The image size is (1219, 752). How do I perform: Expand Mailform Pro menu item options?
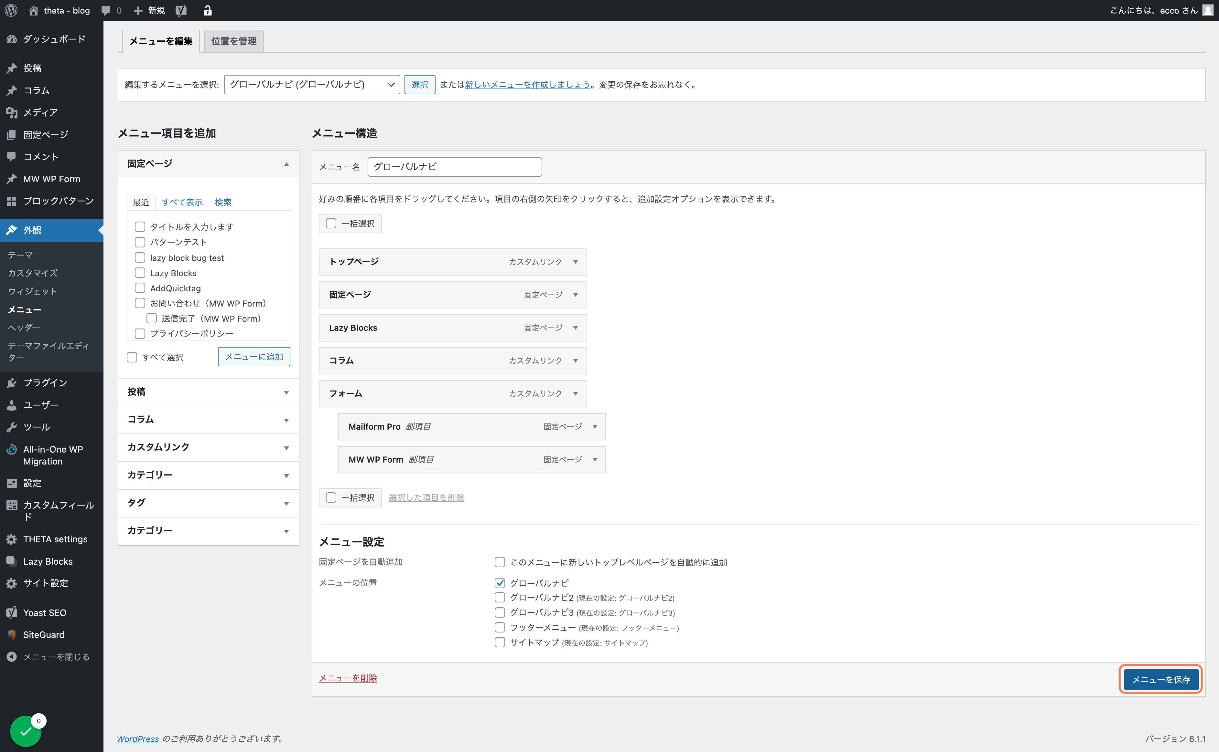(595, 427)
